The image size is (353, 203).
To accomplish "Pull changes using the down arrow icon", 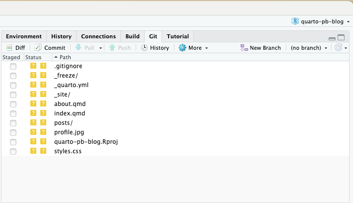I will [78, 47].
